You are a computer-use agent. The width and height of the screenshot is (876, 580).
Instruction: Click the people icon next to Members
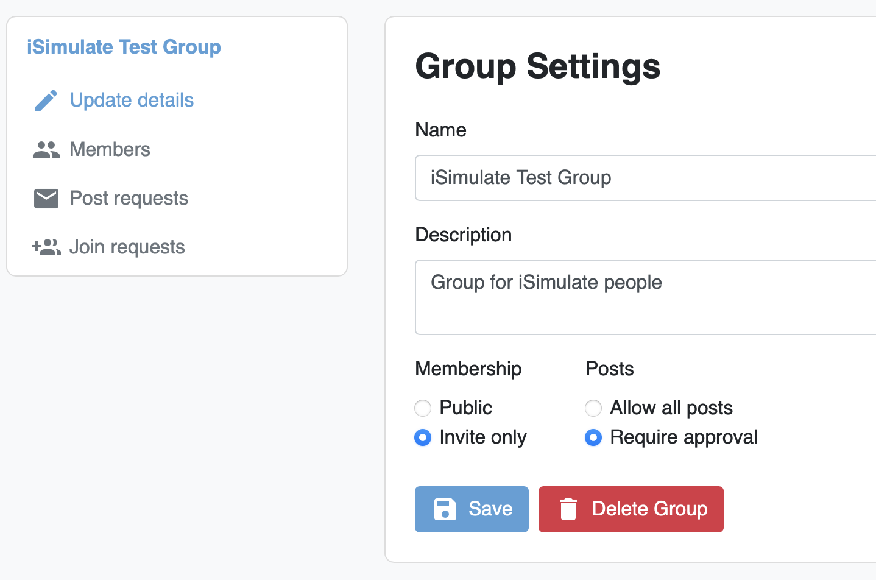pos(45,149)
